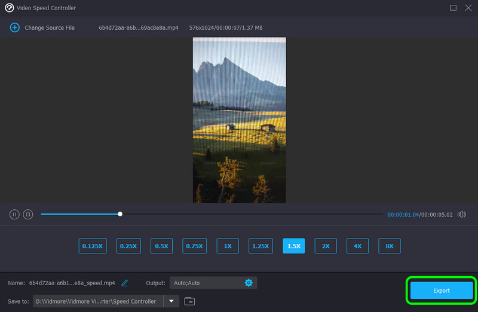Click the plus icon for Change Source File
The image size is (478, 312).
[14, 27]
